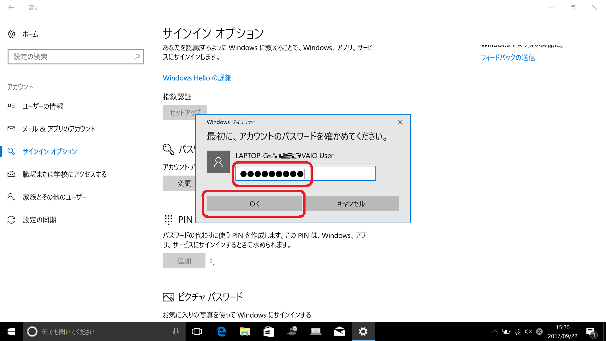The height and width of the screenshot is (341, 606).
Task: Open the Microsoft Store from the taskbar
Action: [269, 332]
